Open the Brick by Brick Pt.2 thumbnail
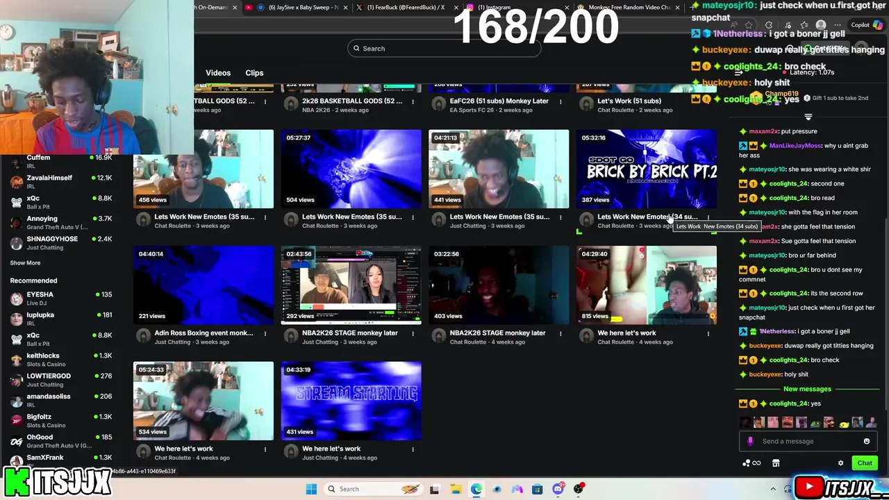 tap(647, 169)
